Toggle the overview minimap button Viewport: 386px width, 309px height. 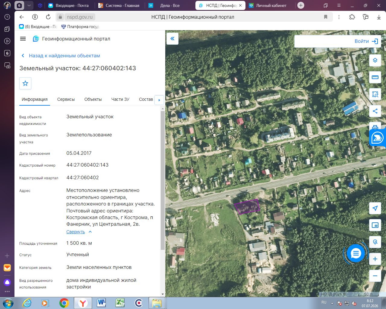pos(375,225)
